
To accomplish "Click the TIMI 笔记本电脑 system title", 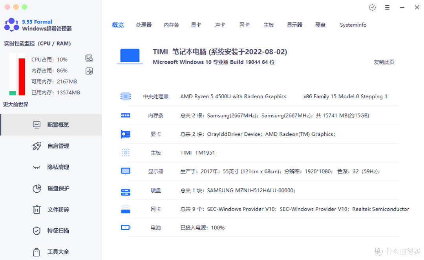I will [x=220, y=52].
